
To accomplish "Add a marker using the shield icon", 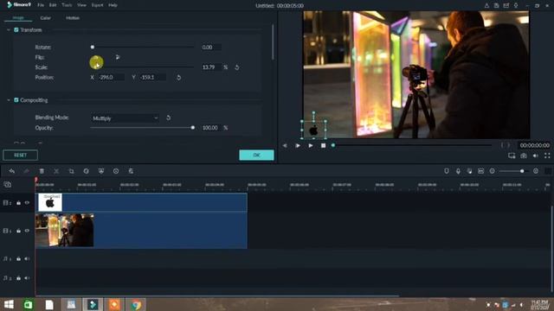I will (447, 171).
